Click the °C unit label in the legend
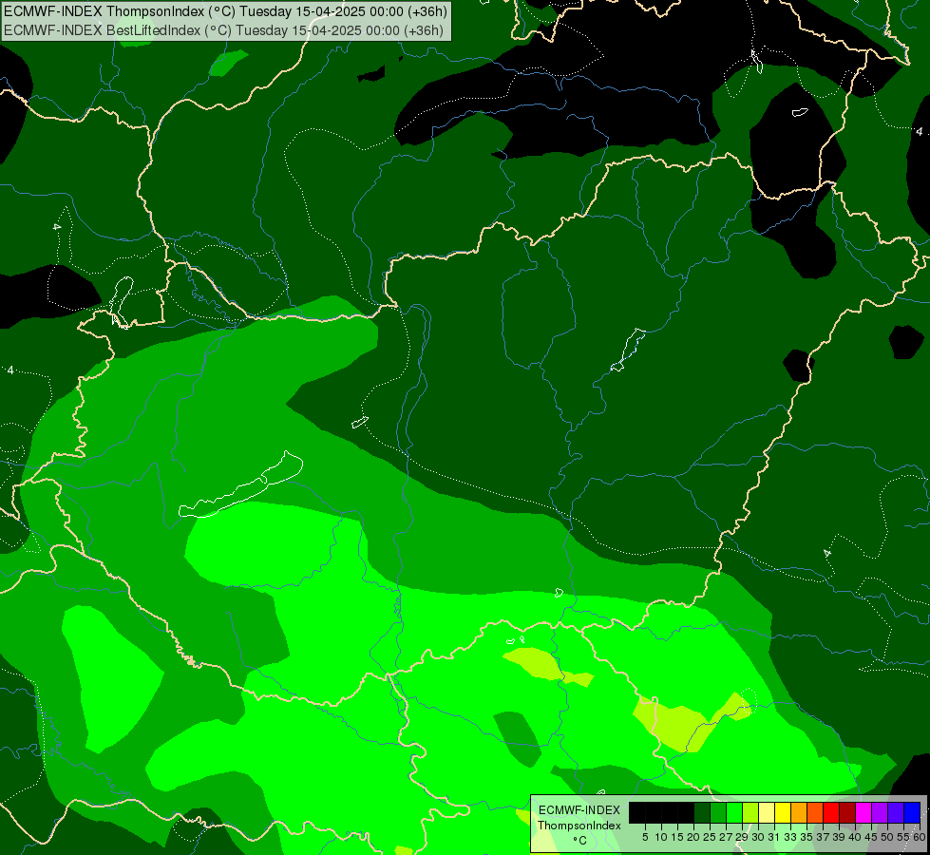 580,840
